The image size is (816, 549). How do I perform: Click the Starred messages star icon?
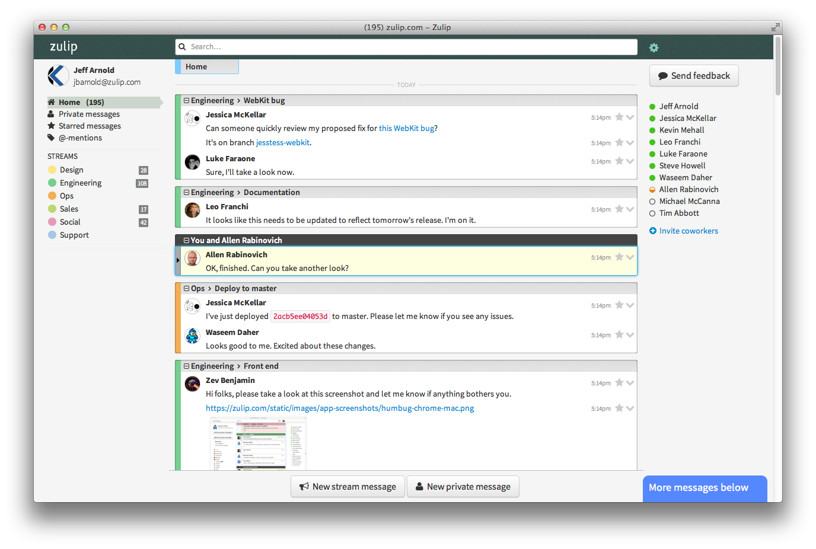click(x=52, y=126)
